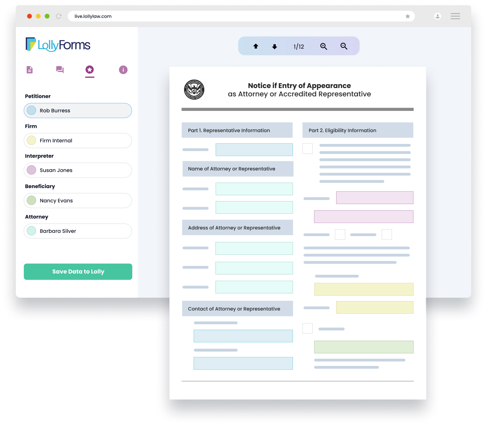The height and width of the screenshot is (426, 487).
Task: Tick the left checkbox between pink and yellow fields
Action: [340, 234]
